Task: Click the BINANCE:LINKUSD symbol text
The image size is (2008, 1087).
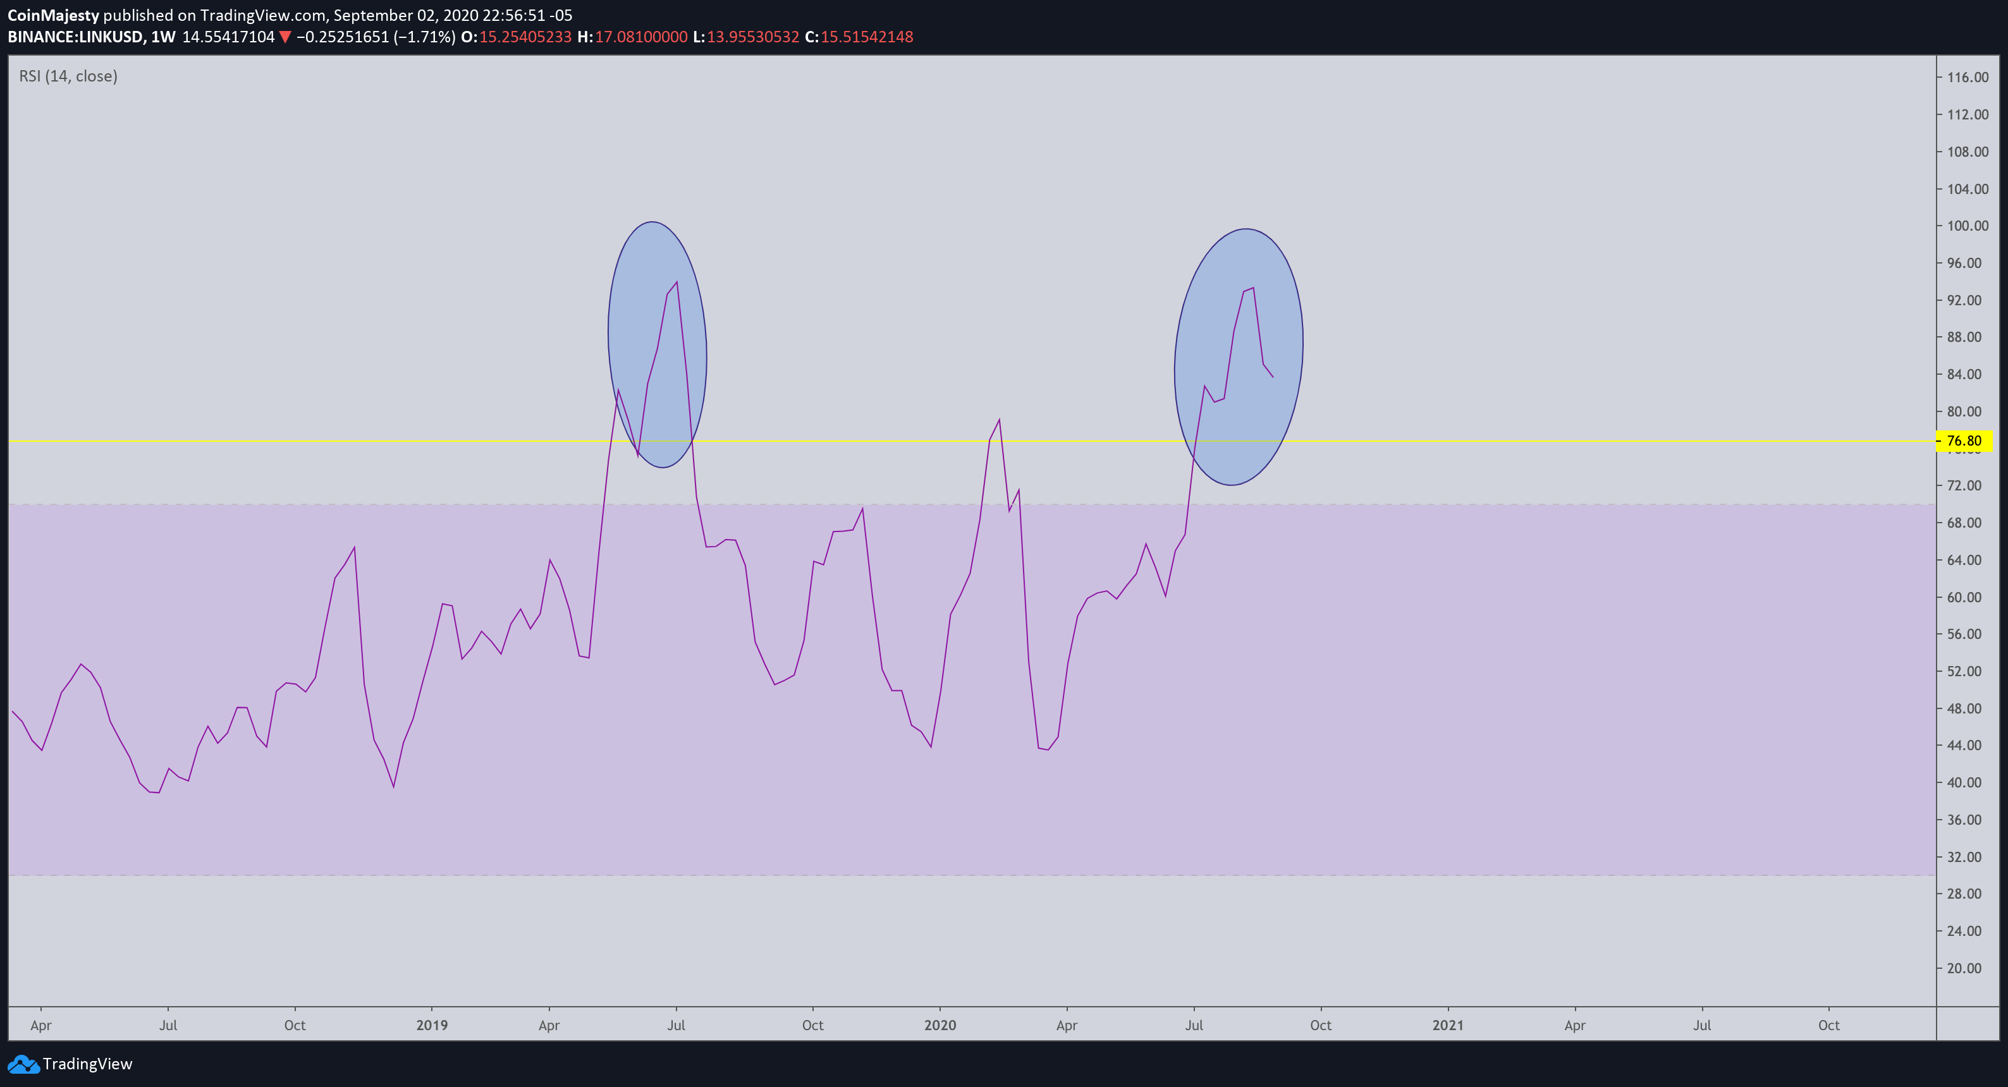Action: pos(76,37)
